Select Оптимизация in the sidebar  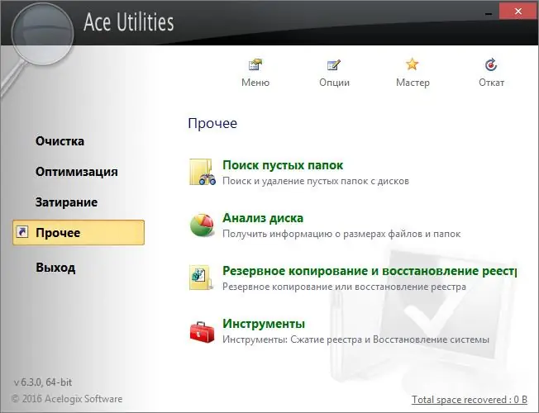tap(77, 172)
